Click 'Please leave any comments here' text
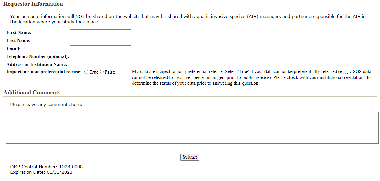 point(46,105)
